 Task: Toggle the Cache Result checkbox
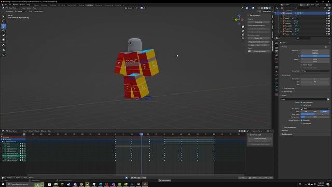tap(301, 105)
